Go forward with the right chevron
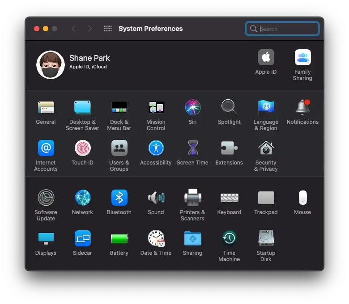349x304 pixels. tap(89, 29)
